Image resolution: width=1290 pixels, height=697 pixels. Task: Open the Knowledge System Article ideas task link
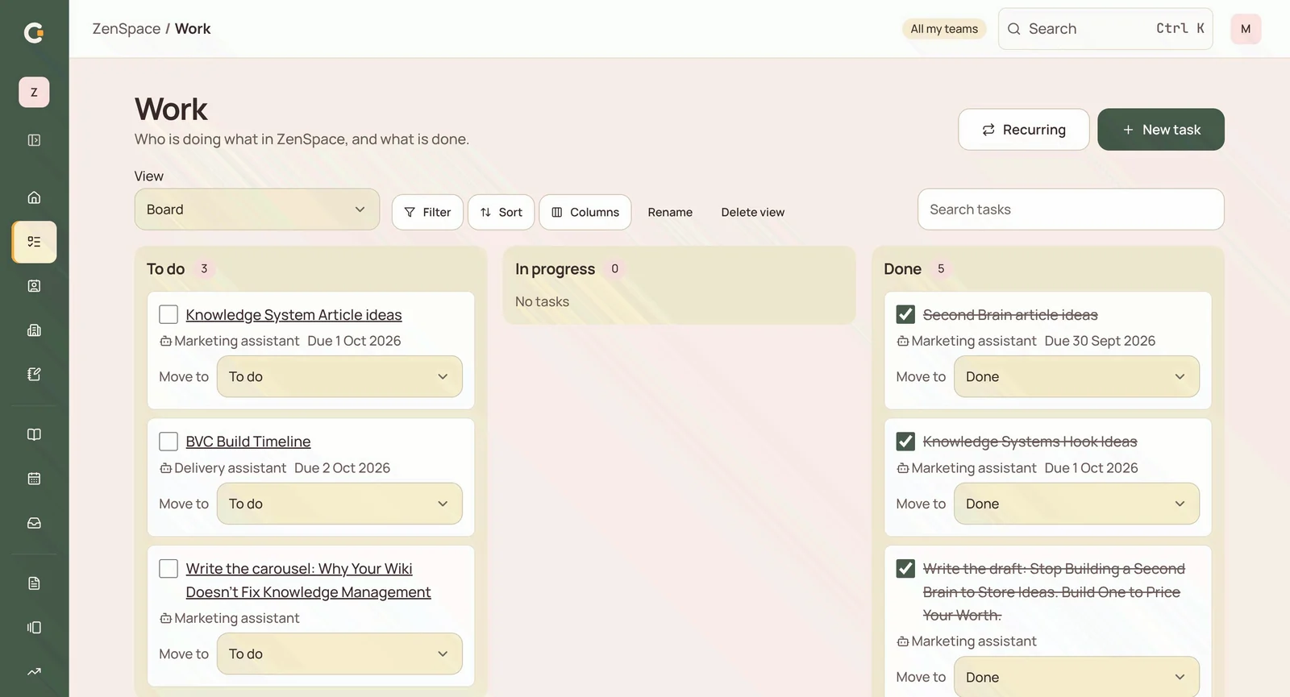[293, 315]
